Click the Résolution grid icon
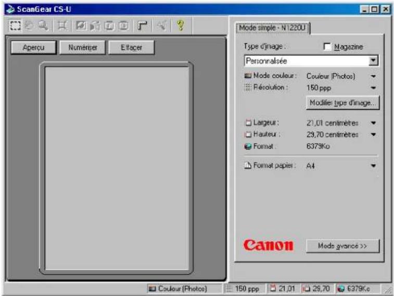The width and height of the screenshot is (394, 296). tap(248, 87)
